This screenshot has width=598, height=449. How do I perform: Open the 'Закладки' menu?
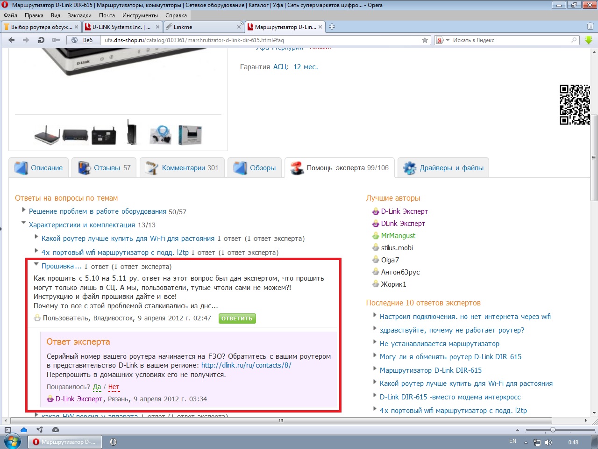[79, 15]
